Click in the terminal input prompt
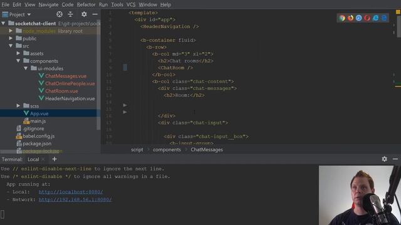 click(3, 214)
